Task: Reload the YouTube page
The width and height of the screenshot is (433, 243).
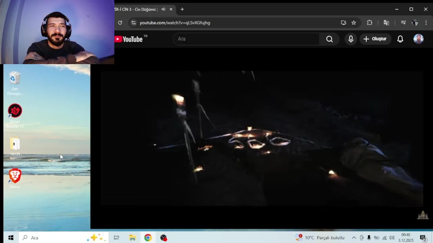Action: 120,23
